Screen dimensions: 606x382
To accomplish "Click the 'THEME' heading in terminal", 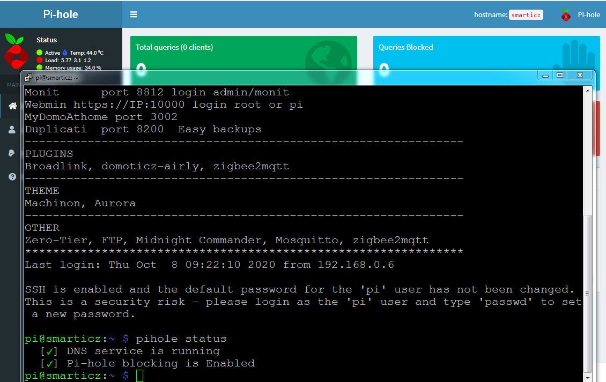I will 42,191.
